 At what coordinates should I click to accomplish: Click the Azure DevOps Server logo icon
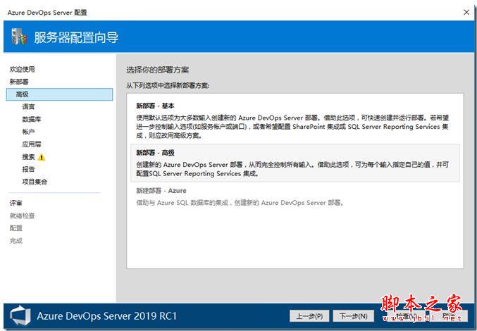20,316
